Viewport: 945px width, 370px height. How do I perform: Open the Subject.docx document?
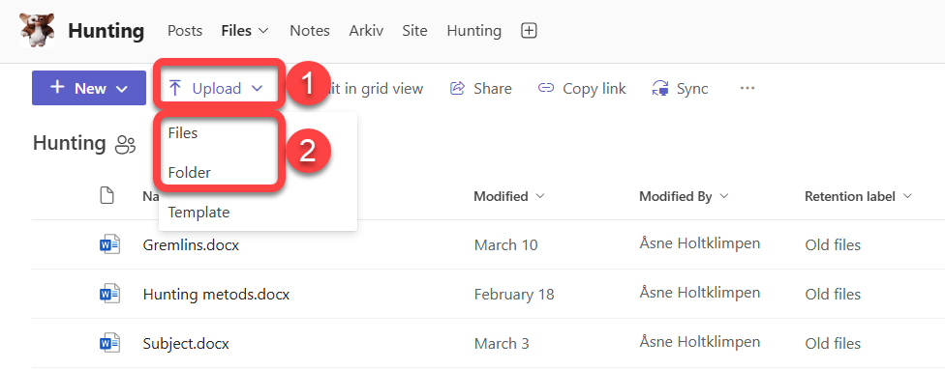coord(186,344)
